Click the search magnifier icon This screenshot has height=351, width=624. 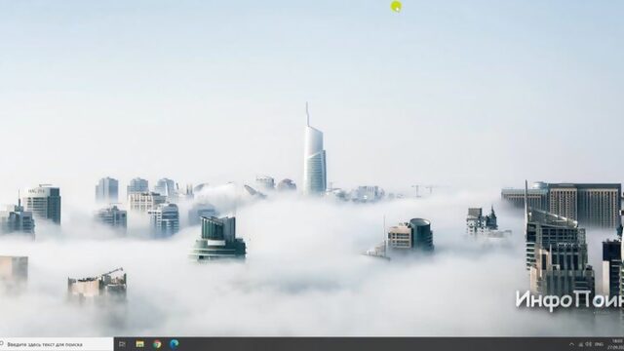click(2, 344)
